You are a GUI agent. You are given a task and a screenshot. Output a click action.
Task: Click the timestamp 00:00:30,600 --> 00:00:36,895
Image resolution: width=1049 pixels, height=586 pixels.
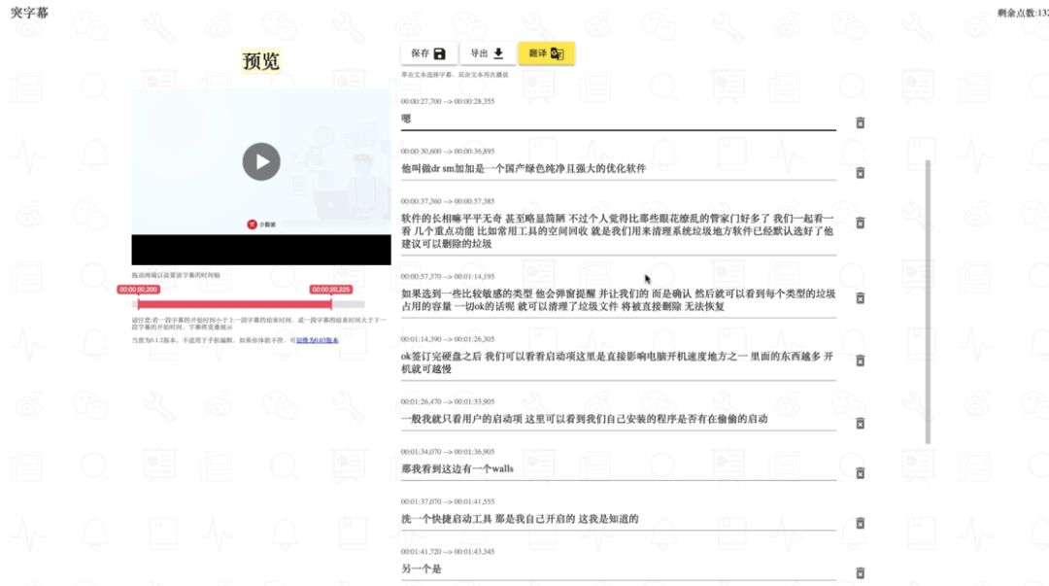[448, 152]
